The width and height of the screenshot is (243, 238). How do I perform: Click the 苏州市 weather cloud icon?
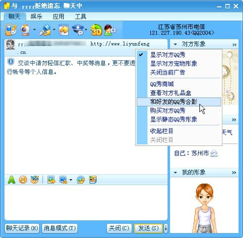[x=214, y=153]
